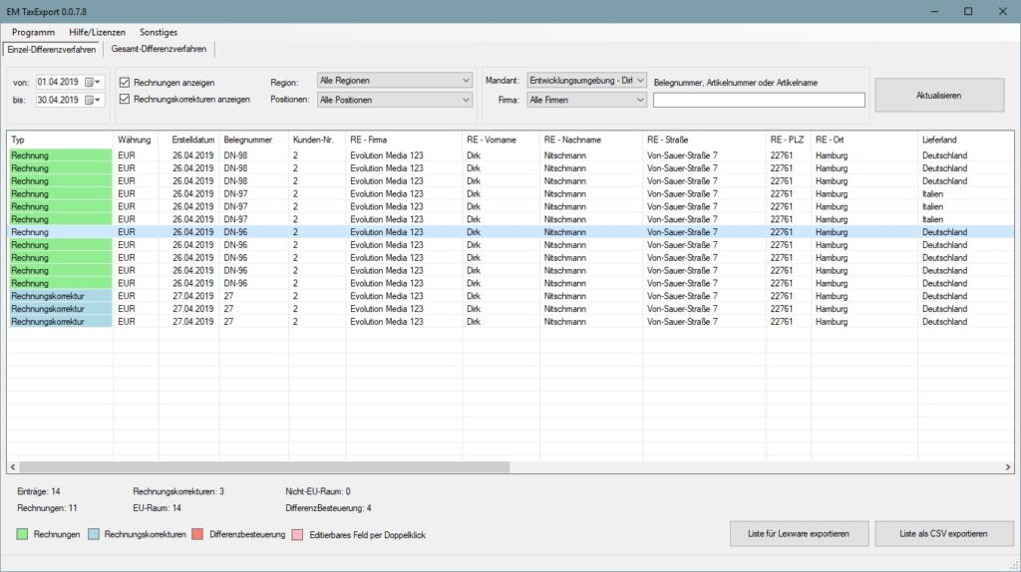Viewport: 1021px width, 572px height.
Task: Click the EU-Raum: 14 status text
Action: click(157, 508)
